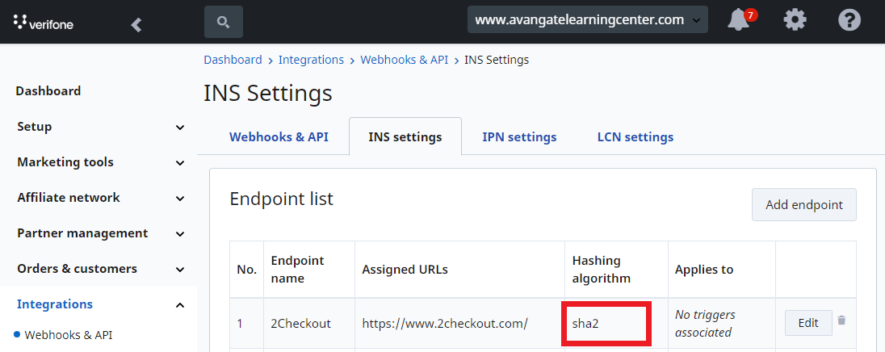Delete the 2Checkout endpoint with the trash icon
The width and height of the screenshot is (885, 352).
click(x=841, y=320)
